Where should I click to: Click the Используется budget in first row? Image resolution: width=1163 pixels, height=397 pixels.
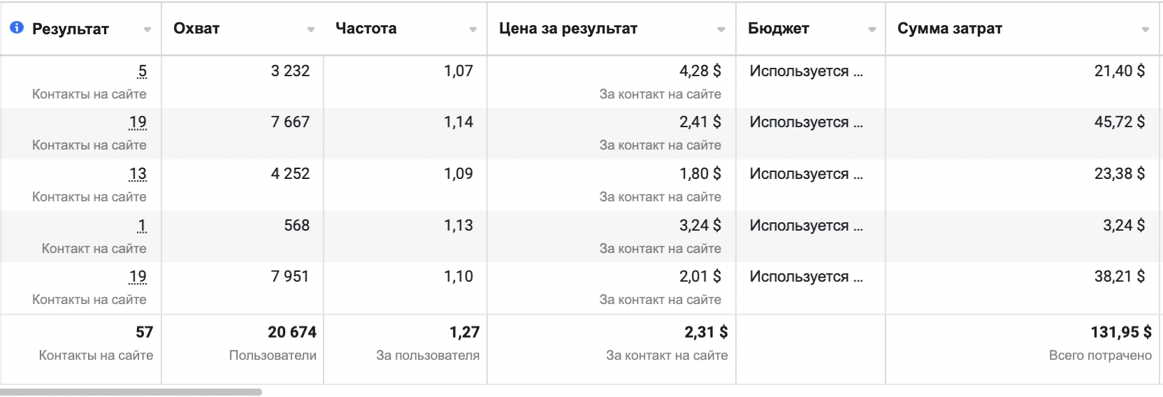pyautogui.click(x=806, y=71)
